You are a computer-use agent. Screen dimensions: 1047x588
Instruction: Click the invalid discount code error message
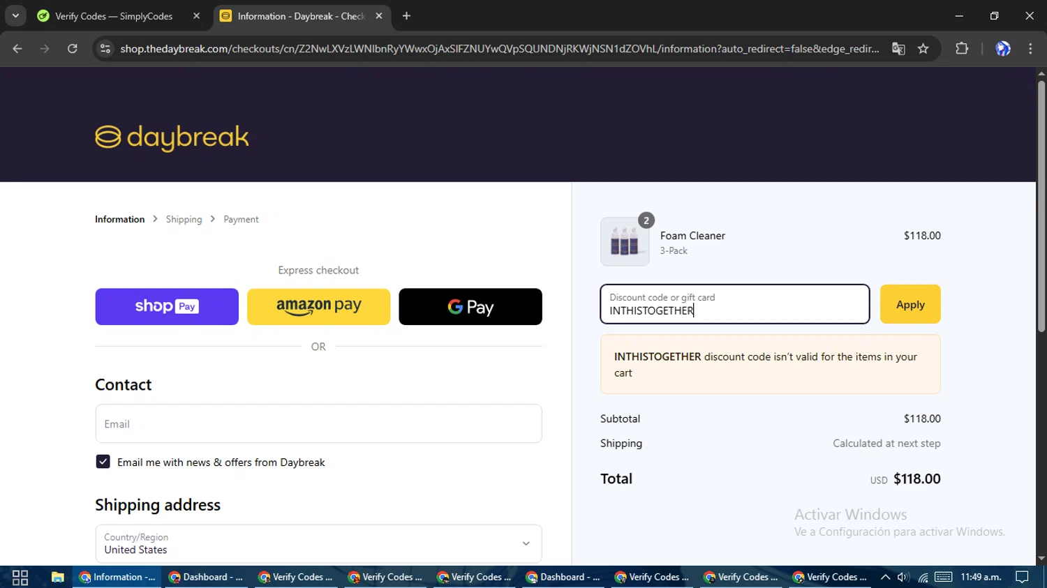(x=770, y=364)
